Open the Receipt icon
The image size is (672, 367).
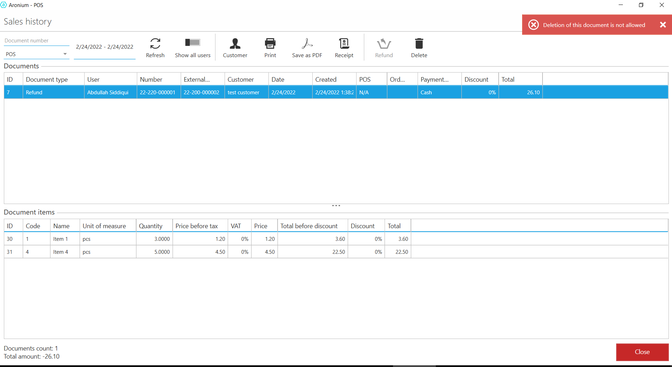click(344, 44)
